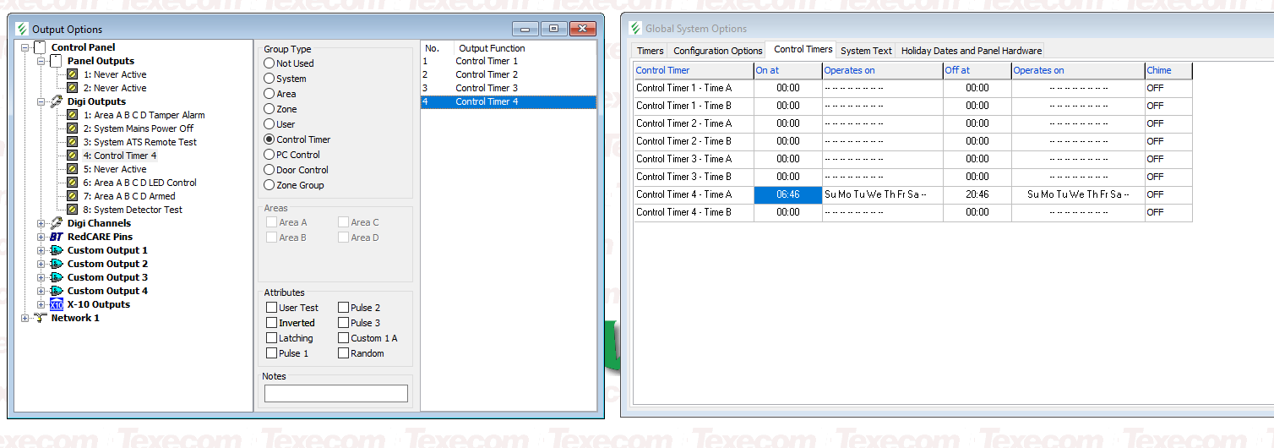Enable the Inverted attribute checkbox
This screenshot has width=1274, height=448.
(x=271, y=323)
